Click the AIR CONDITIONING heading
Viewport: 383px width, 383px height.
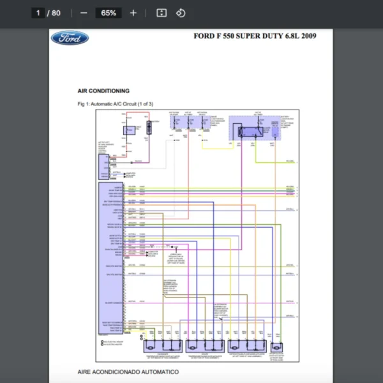pyautogui.click(x=103, y=91)
